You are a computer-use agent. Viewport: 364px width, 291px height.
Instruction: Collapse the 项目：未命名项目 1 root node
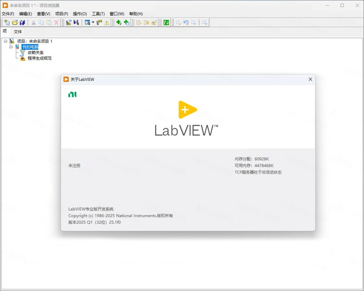[5, 41]
